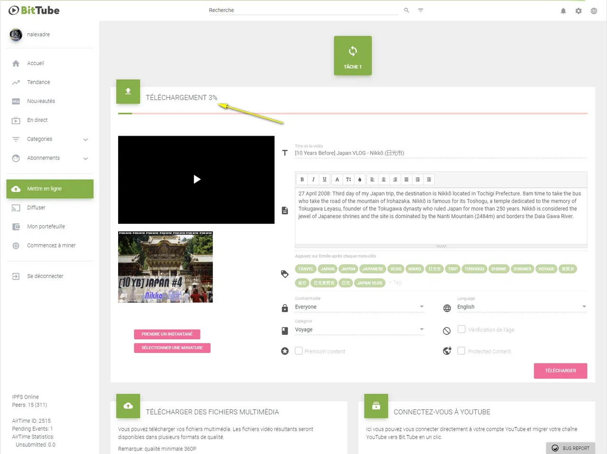Expand Abonnements in sidebar

(50, 158)
